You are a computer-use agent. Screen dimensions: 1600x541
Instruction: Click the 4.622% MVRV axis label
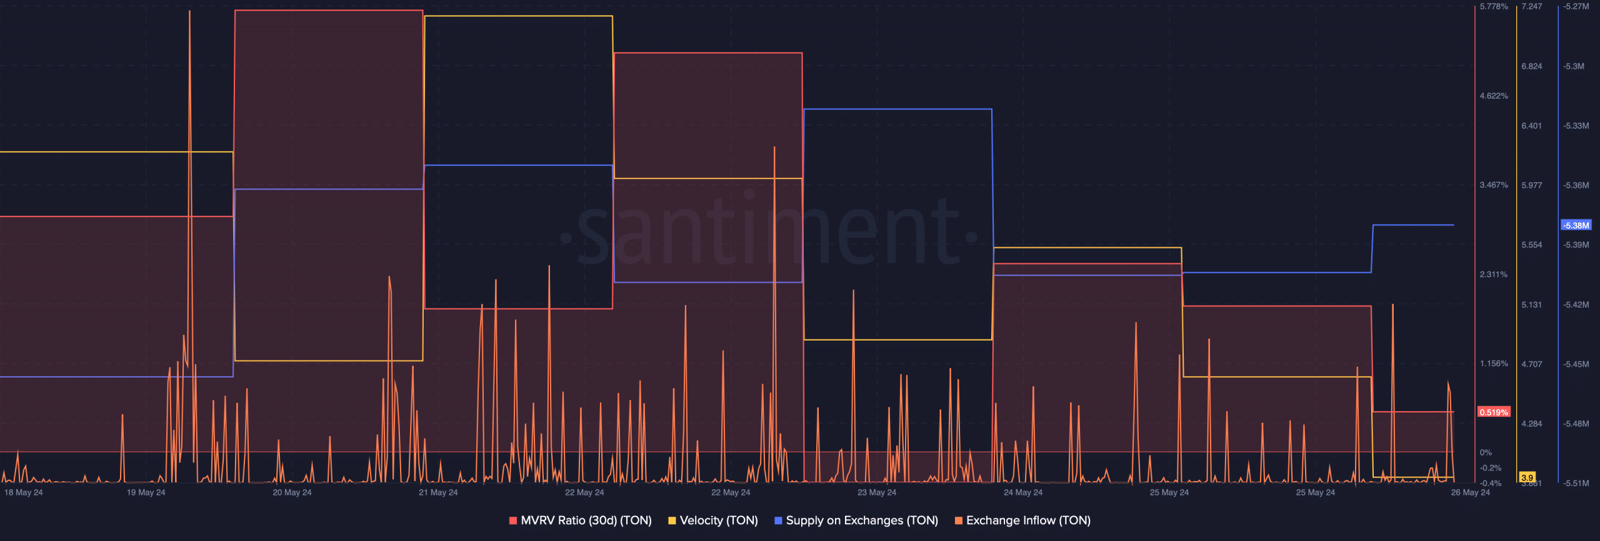pos(1494,95)
